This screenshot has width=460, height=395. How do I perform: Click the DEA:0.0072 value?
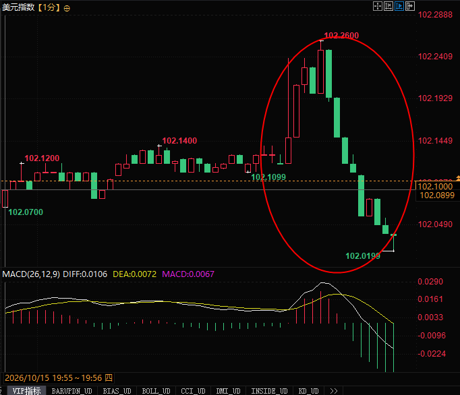click(x=135, y=274)
